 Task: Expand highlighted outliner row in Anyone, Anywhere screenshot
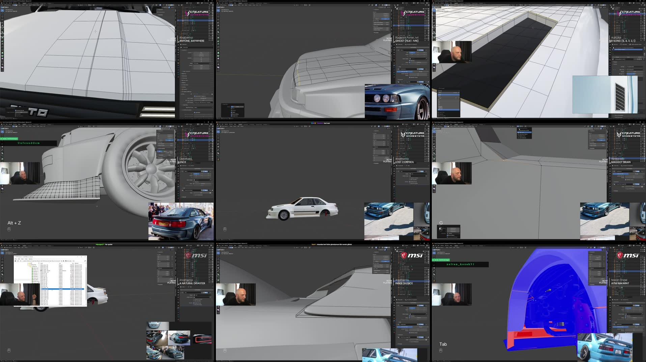pos(182,21)
